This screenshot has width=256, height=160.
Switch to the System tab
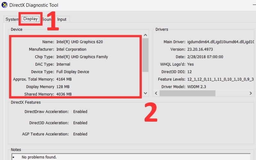[12, 19]
